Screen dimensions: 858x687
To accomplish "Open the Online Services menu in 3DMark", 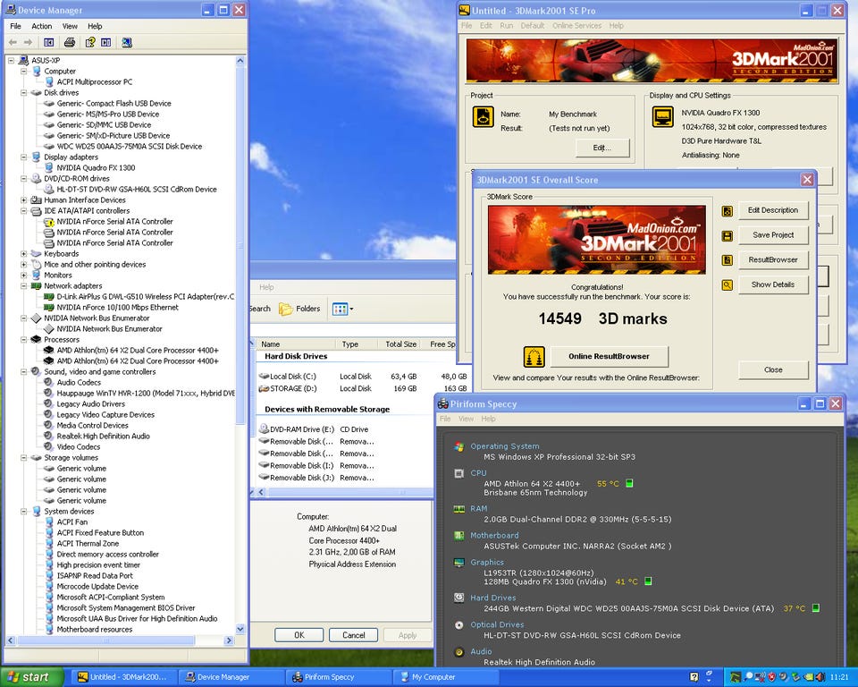I will [576, 26].
